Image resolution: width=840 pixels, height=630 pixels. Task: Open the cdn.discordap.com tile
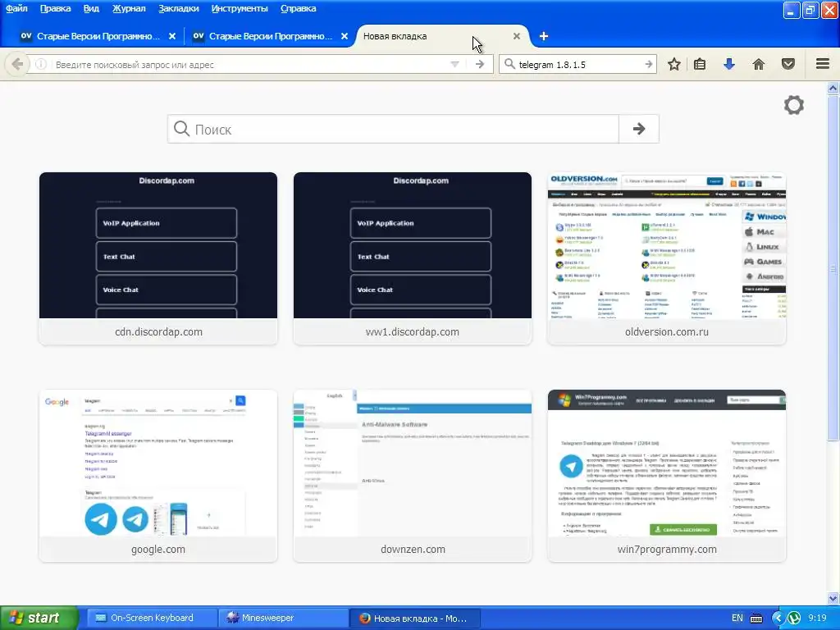[158, 258]
